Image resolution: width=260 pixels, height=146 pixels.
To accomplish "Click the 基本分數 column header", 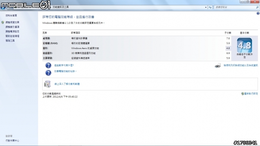I will (x=245, y=33).
